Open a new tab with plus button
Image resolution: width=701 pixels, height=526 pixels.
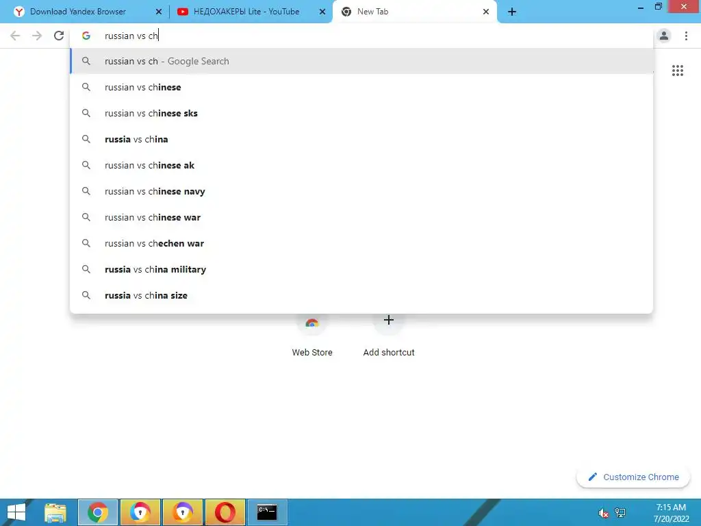pos(512,12)
